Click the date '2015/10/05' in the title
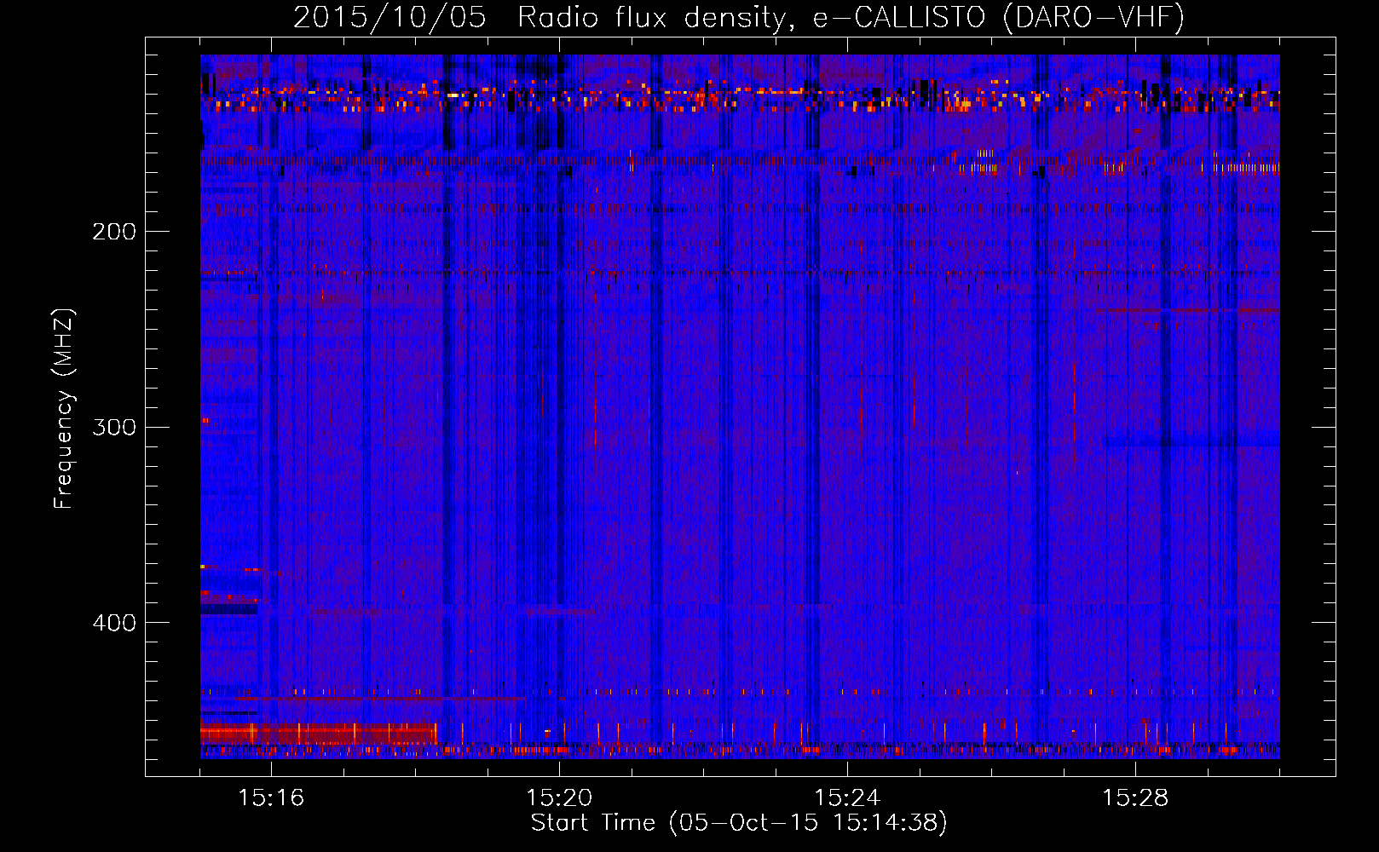1379x852 pixels. click(x=389, y=17)
